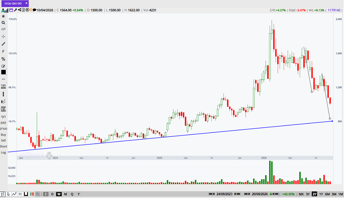Select the טופ גאם שבועי tab

15,3
